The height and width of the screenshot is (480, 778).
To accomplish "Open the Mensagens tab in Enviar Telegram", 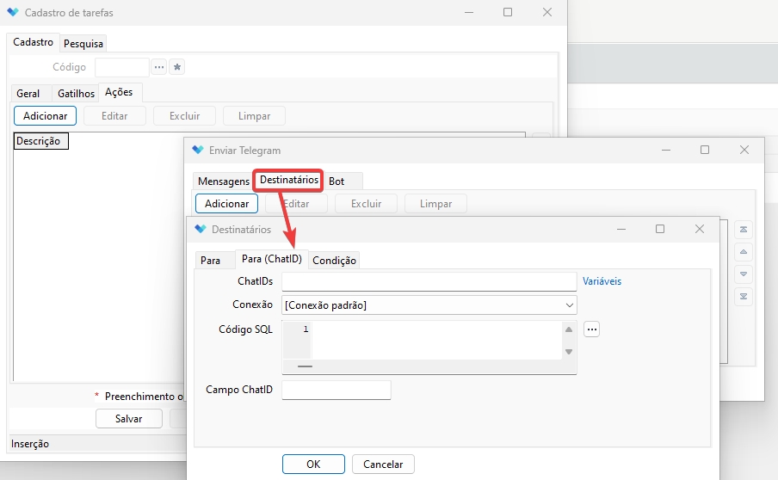I will pyautogui.click(x=223, y=182).
